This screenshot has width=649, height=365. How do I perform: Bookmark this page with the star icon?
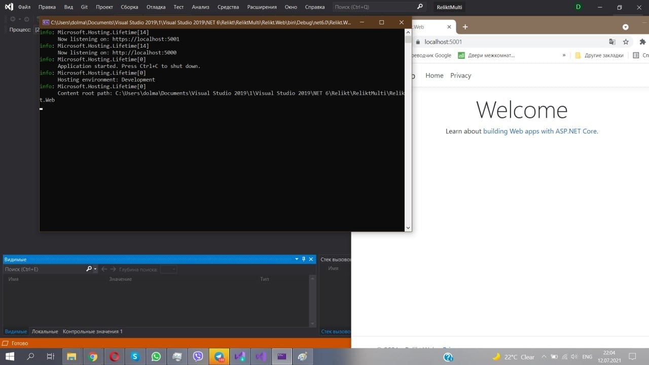(x=626, y=42)
